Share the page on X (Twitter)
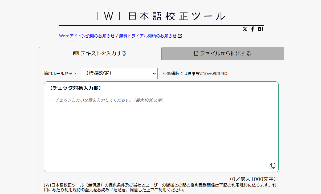The image size is (321, 194). [245, 29]
